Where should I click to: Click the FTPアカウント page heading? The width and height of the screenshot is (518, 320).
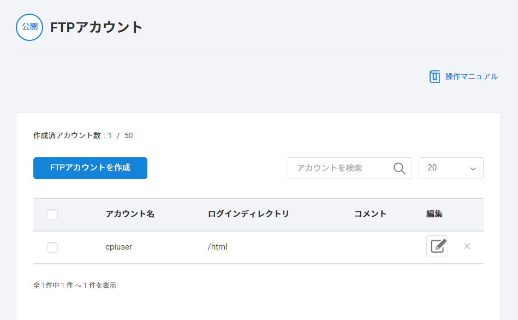point(97,27)
